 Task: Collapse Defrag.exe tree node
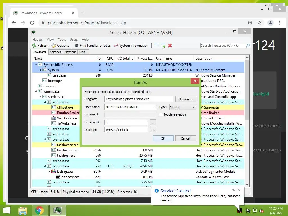pyautogui.click(x=49, y=171)
